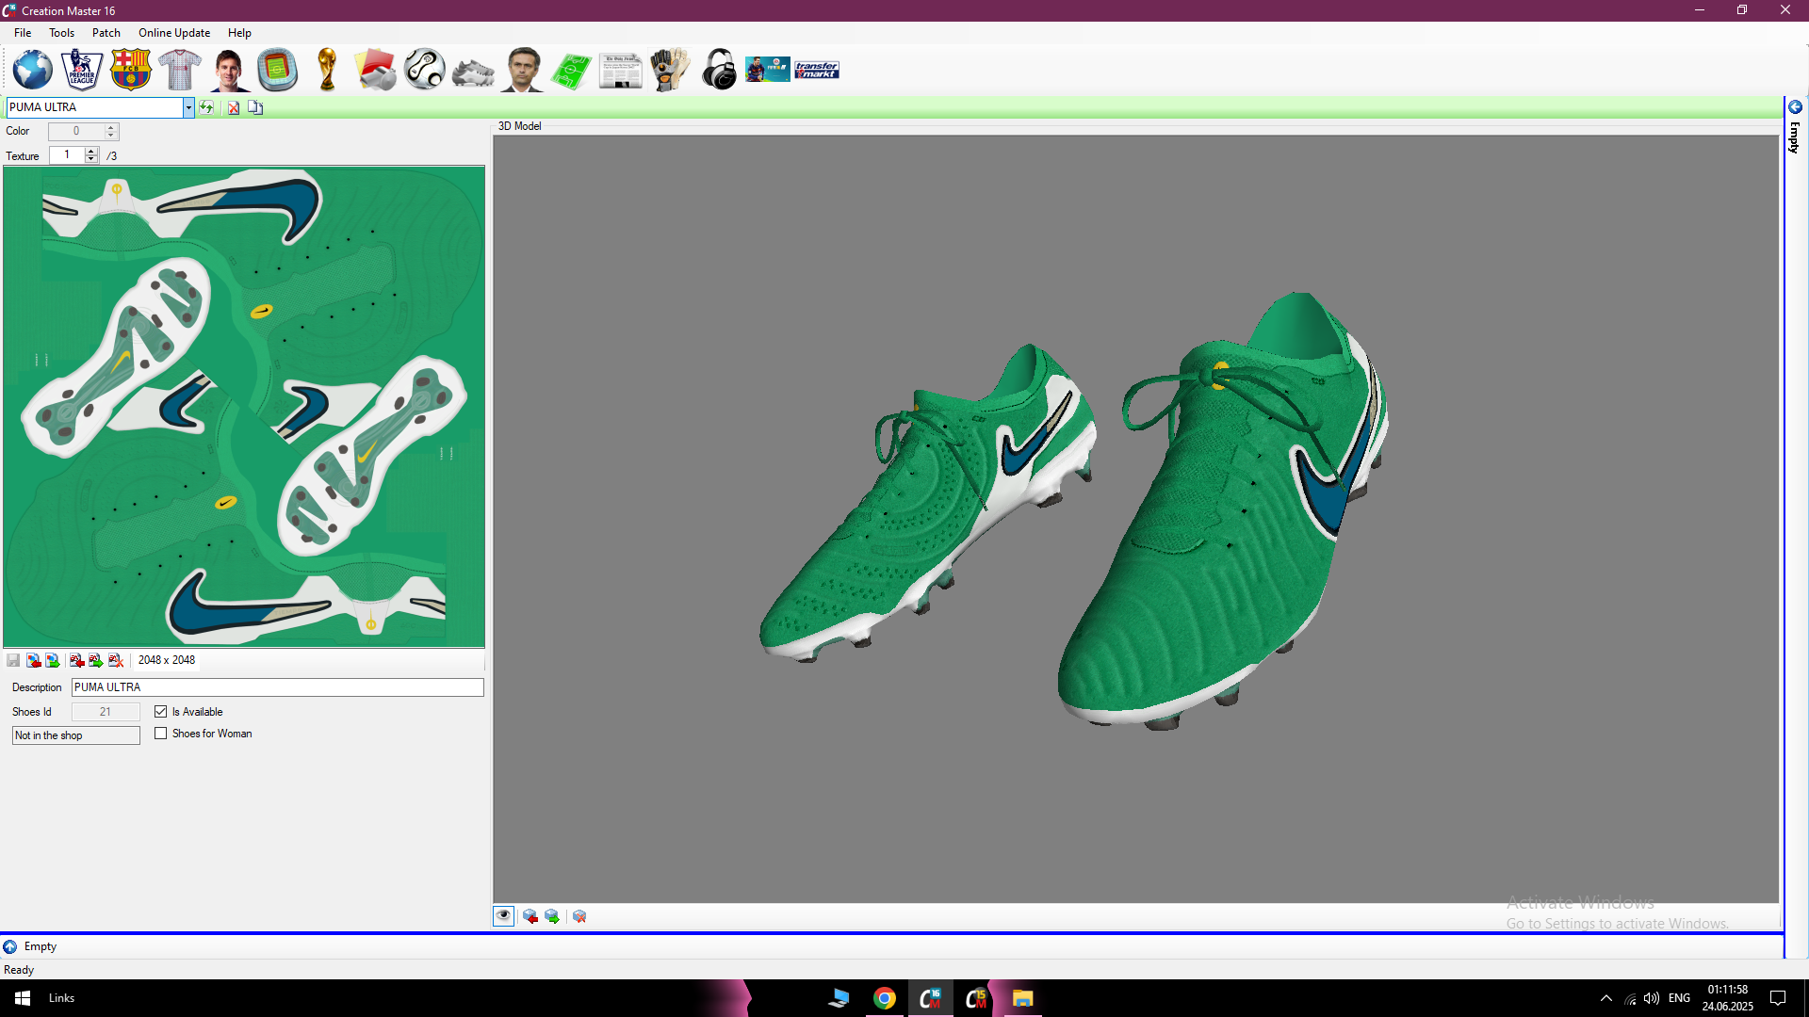Open the Online Update menu
The width and height of the screenshot is (1809, 1017).
coord(174,33)
